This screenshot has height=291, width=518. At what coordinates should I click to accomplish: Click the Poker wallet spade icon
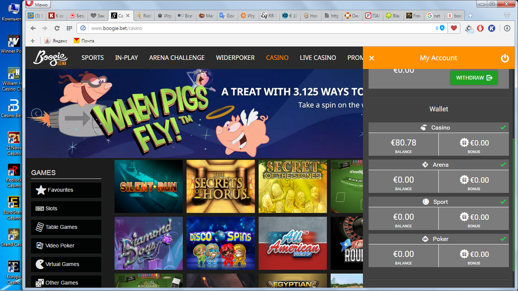[x=425, y=239]
